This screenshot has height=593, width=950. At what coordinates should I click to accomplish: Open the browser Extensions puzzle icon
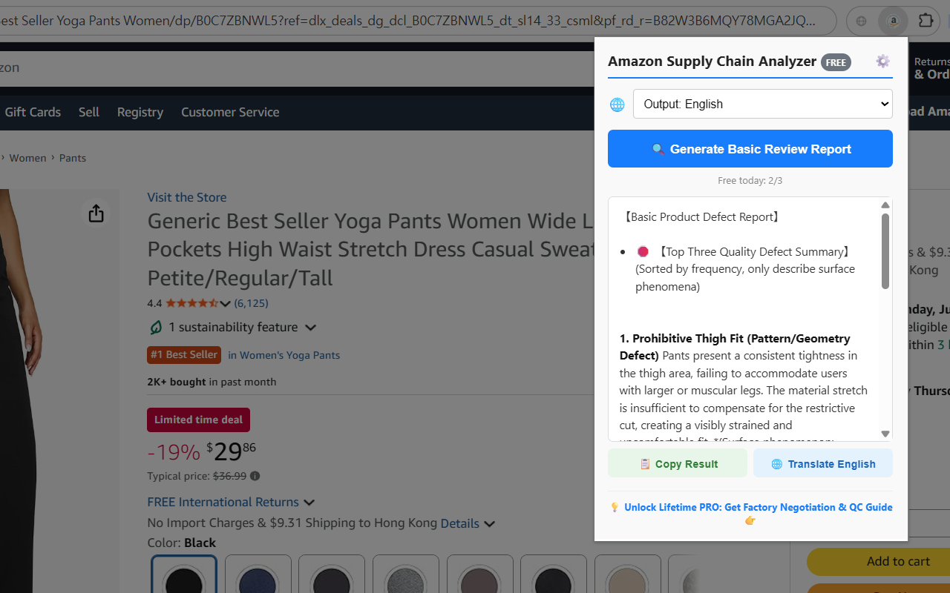(926, 21)
